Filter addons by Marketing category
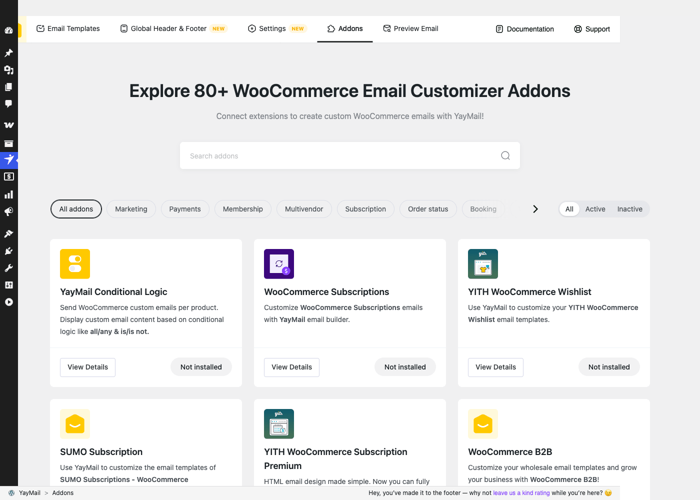 tap(131, 209)
